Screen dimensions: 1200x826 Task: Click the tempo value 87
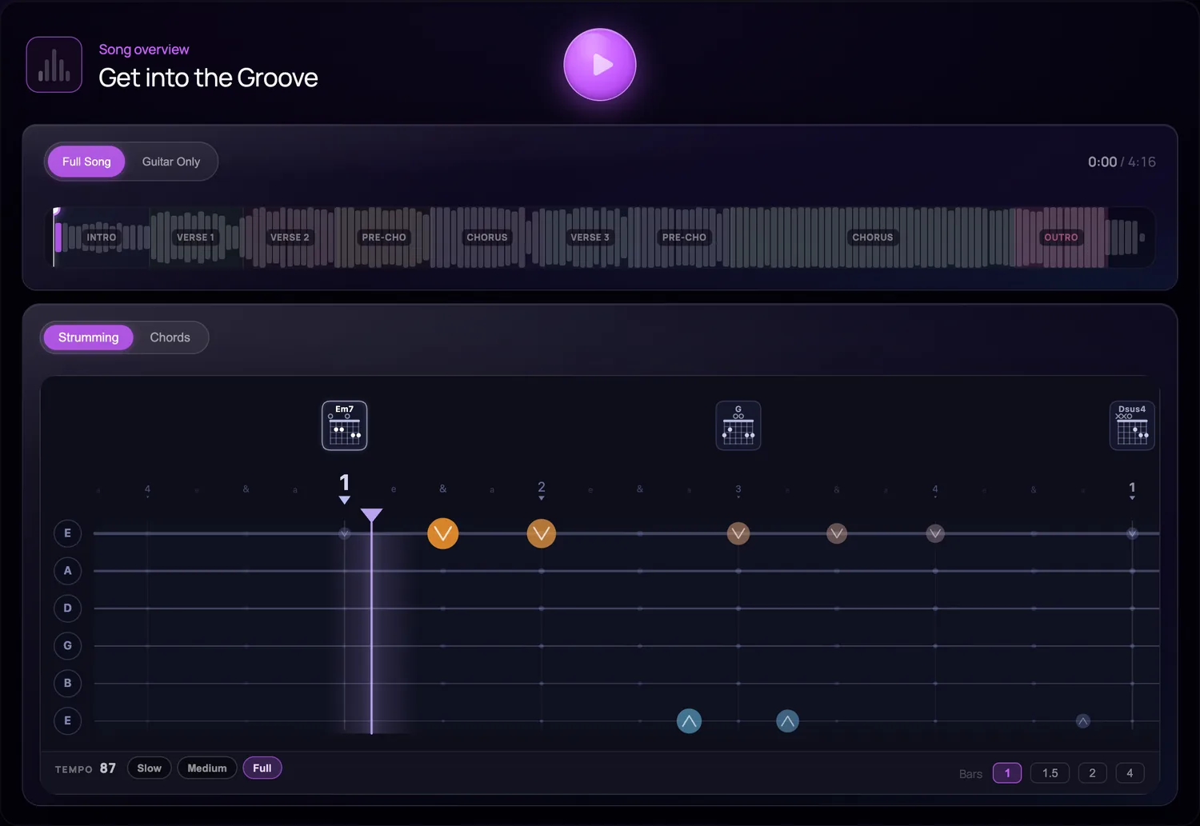point(108,768)
